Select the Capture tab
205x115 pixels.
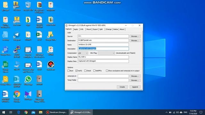pyautogui.click(x=69, y=29)
